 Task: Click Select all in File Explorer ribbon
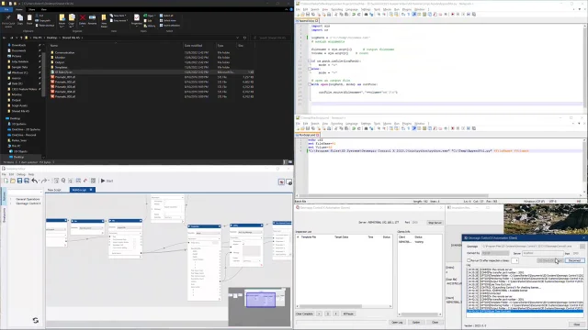[x=166, y=16]
